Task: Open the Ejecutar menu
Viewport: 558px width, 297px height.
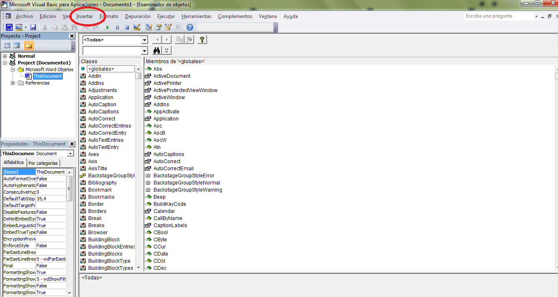Action: pyautogui.click(x=166, y=16)
